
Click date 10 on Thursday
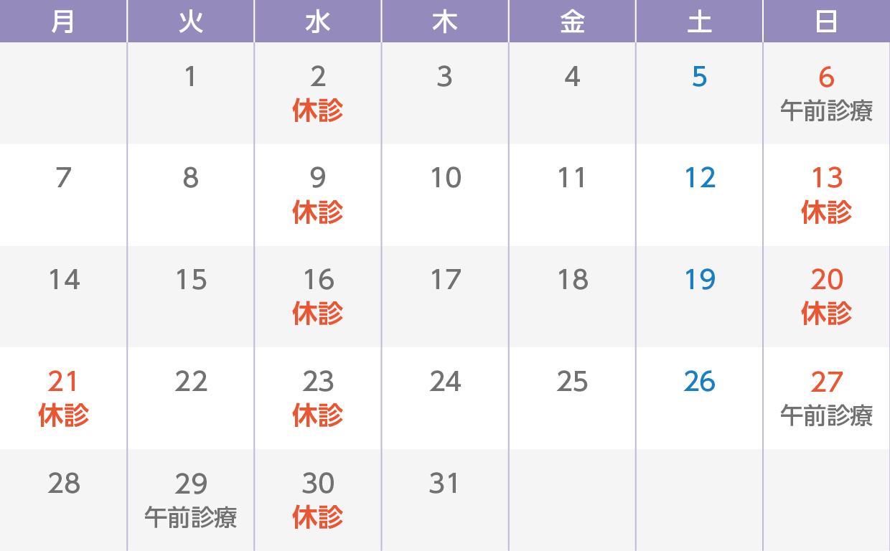tap(445, 178)
